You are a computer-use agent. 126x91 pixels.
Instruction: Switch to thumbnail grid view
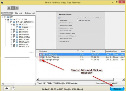click(x=9, y=8)
